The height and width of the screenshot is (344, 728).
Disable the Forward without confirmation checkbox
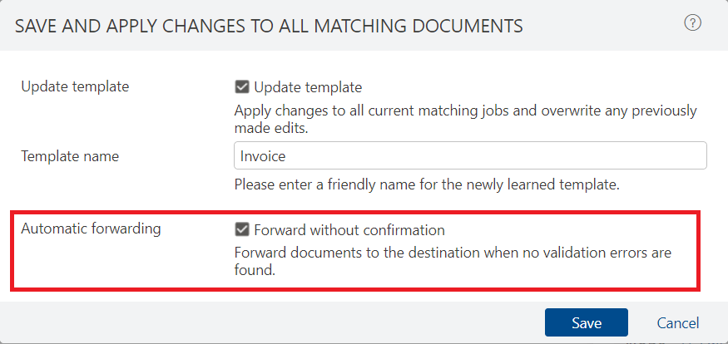click(242, 229)
